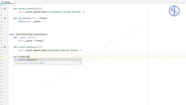Click 'def create_display(self):' text
This screenshot has width=186, height=105.
[28, 47]
